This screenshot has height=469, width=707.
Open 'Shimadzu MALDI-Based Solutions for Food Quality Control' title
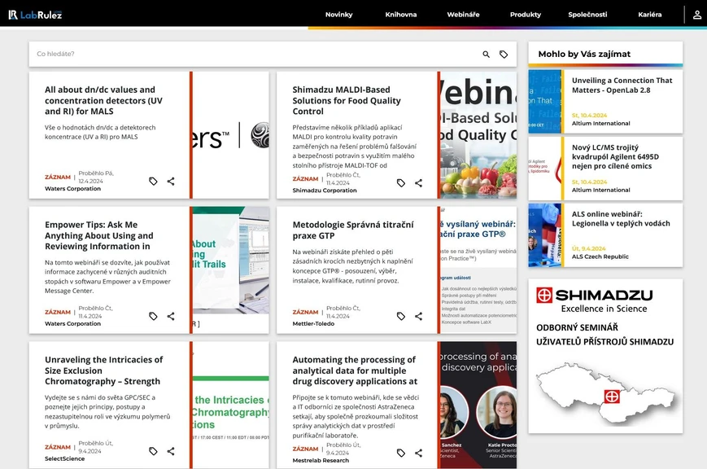tap(347, 100)
